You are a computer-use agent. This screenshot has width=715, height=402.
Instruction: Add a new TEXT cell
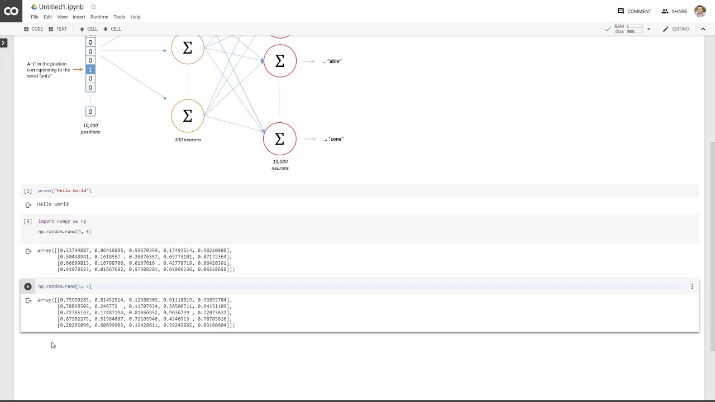pyautogui.click(x=58, y=29)
